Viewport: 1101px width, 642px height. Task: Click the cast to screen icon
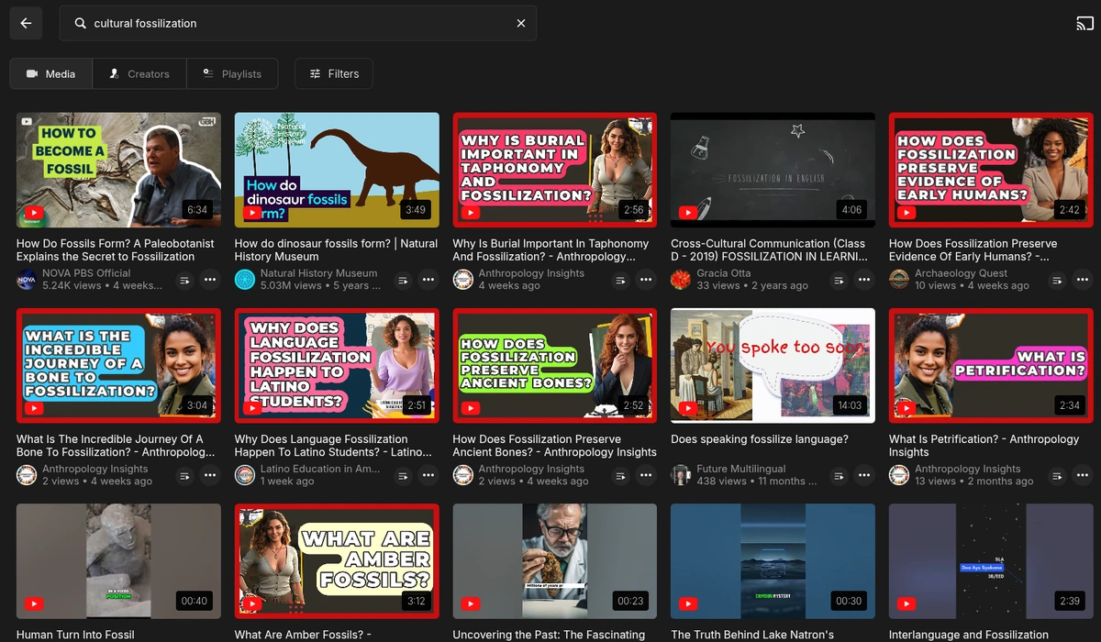(1084, 24)
